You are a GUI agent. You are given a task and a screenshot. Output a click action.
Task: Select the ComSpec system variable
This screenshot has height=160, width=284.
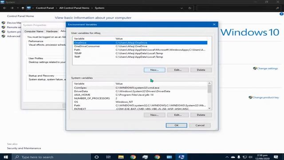(x=140, y=88)
